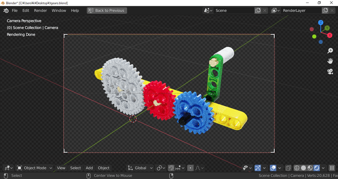This screenshot has height=179, width=338.
Task: Delete the Scene with its X icon
Action: pyautogui.click(x=265, y=11)
